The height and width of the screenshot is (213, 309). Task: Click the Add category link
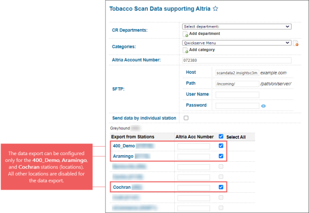pos(202,49)
